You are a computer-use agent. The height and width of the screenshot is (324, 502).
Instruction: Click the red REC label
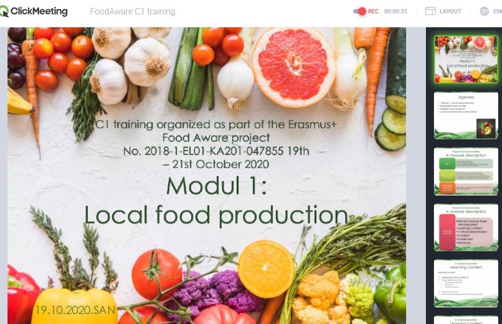[373, 12]
